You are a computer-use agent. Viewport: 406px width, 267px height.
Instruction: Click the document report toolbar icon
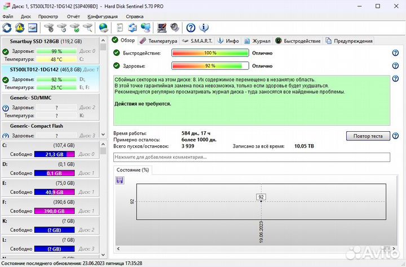click(x=120, y=28)
